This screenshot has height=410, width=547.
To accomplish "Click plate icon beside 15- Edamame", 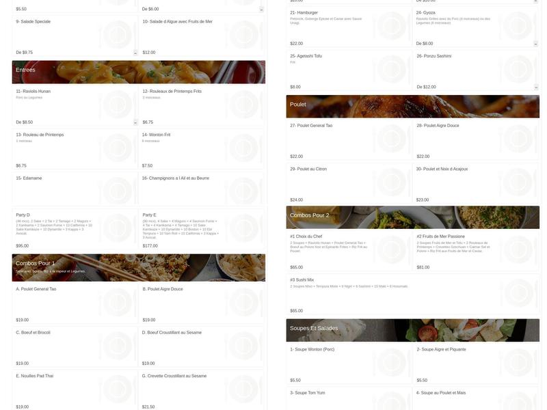I will pyautogui.click(x=118, y=191).
